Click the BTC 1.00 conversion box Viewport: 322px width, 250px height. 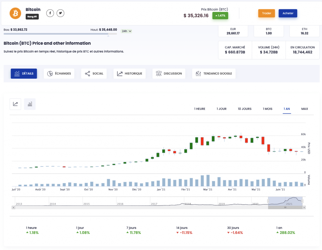pyautogui.click(x=269, y=31)
